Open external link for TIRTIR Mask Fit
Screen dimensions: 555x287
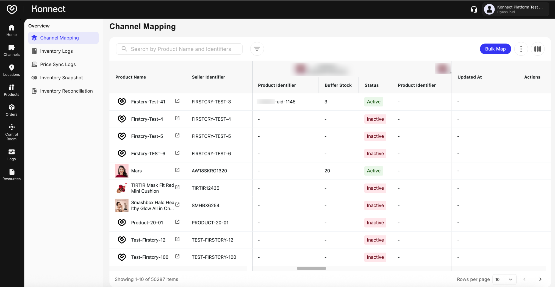tap(177, 187)
